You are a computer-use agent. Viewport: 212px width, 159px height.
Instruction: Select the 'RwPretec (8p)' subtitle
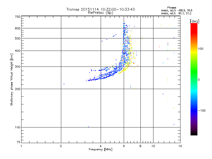coord(100,13)
